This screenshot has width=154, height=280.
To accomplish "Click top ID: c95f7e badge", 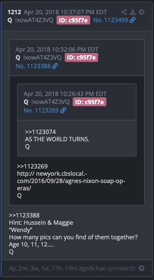I will (73, 20).
